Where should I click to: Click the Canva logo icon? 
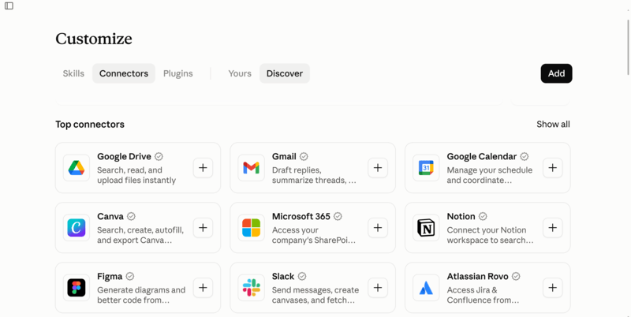pos(77,228)
